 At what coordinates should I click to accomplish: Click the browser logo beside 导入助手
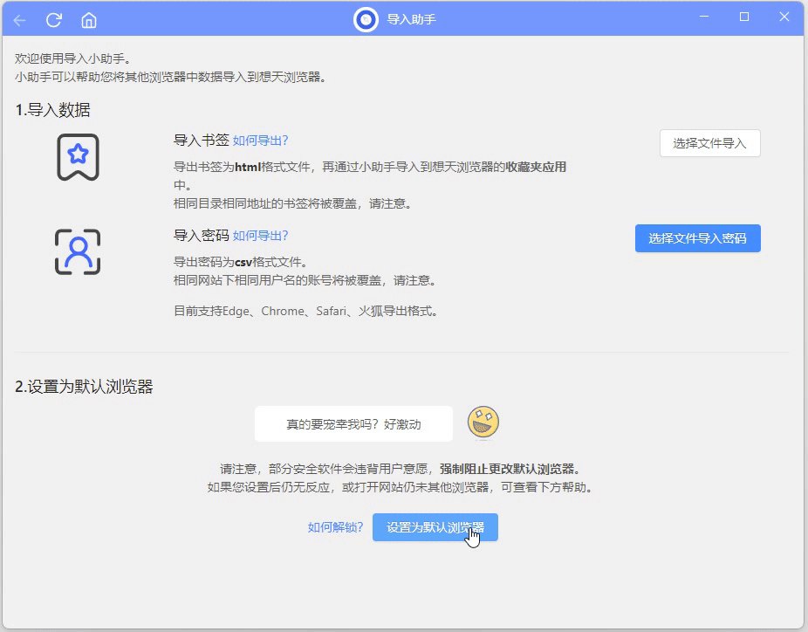366,18
